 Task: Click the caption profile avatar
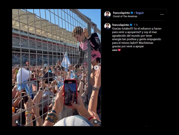click(x=108, y=26)
